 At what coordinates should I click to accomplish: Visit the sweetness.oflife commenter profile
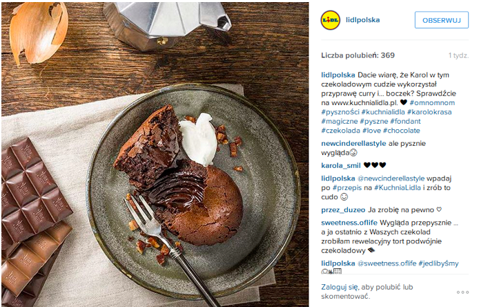coord(349,223)
